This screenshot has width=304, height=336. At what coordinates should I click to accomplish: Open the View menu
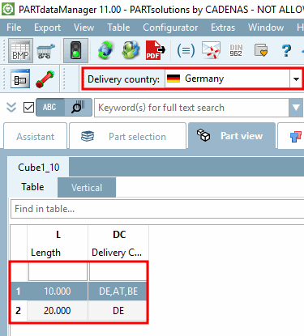[x=83, y=28]
